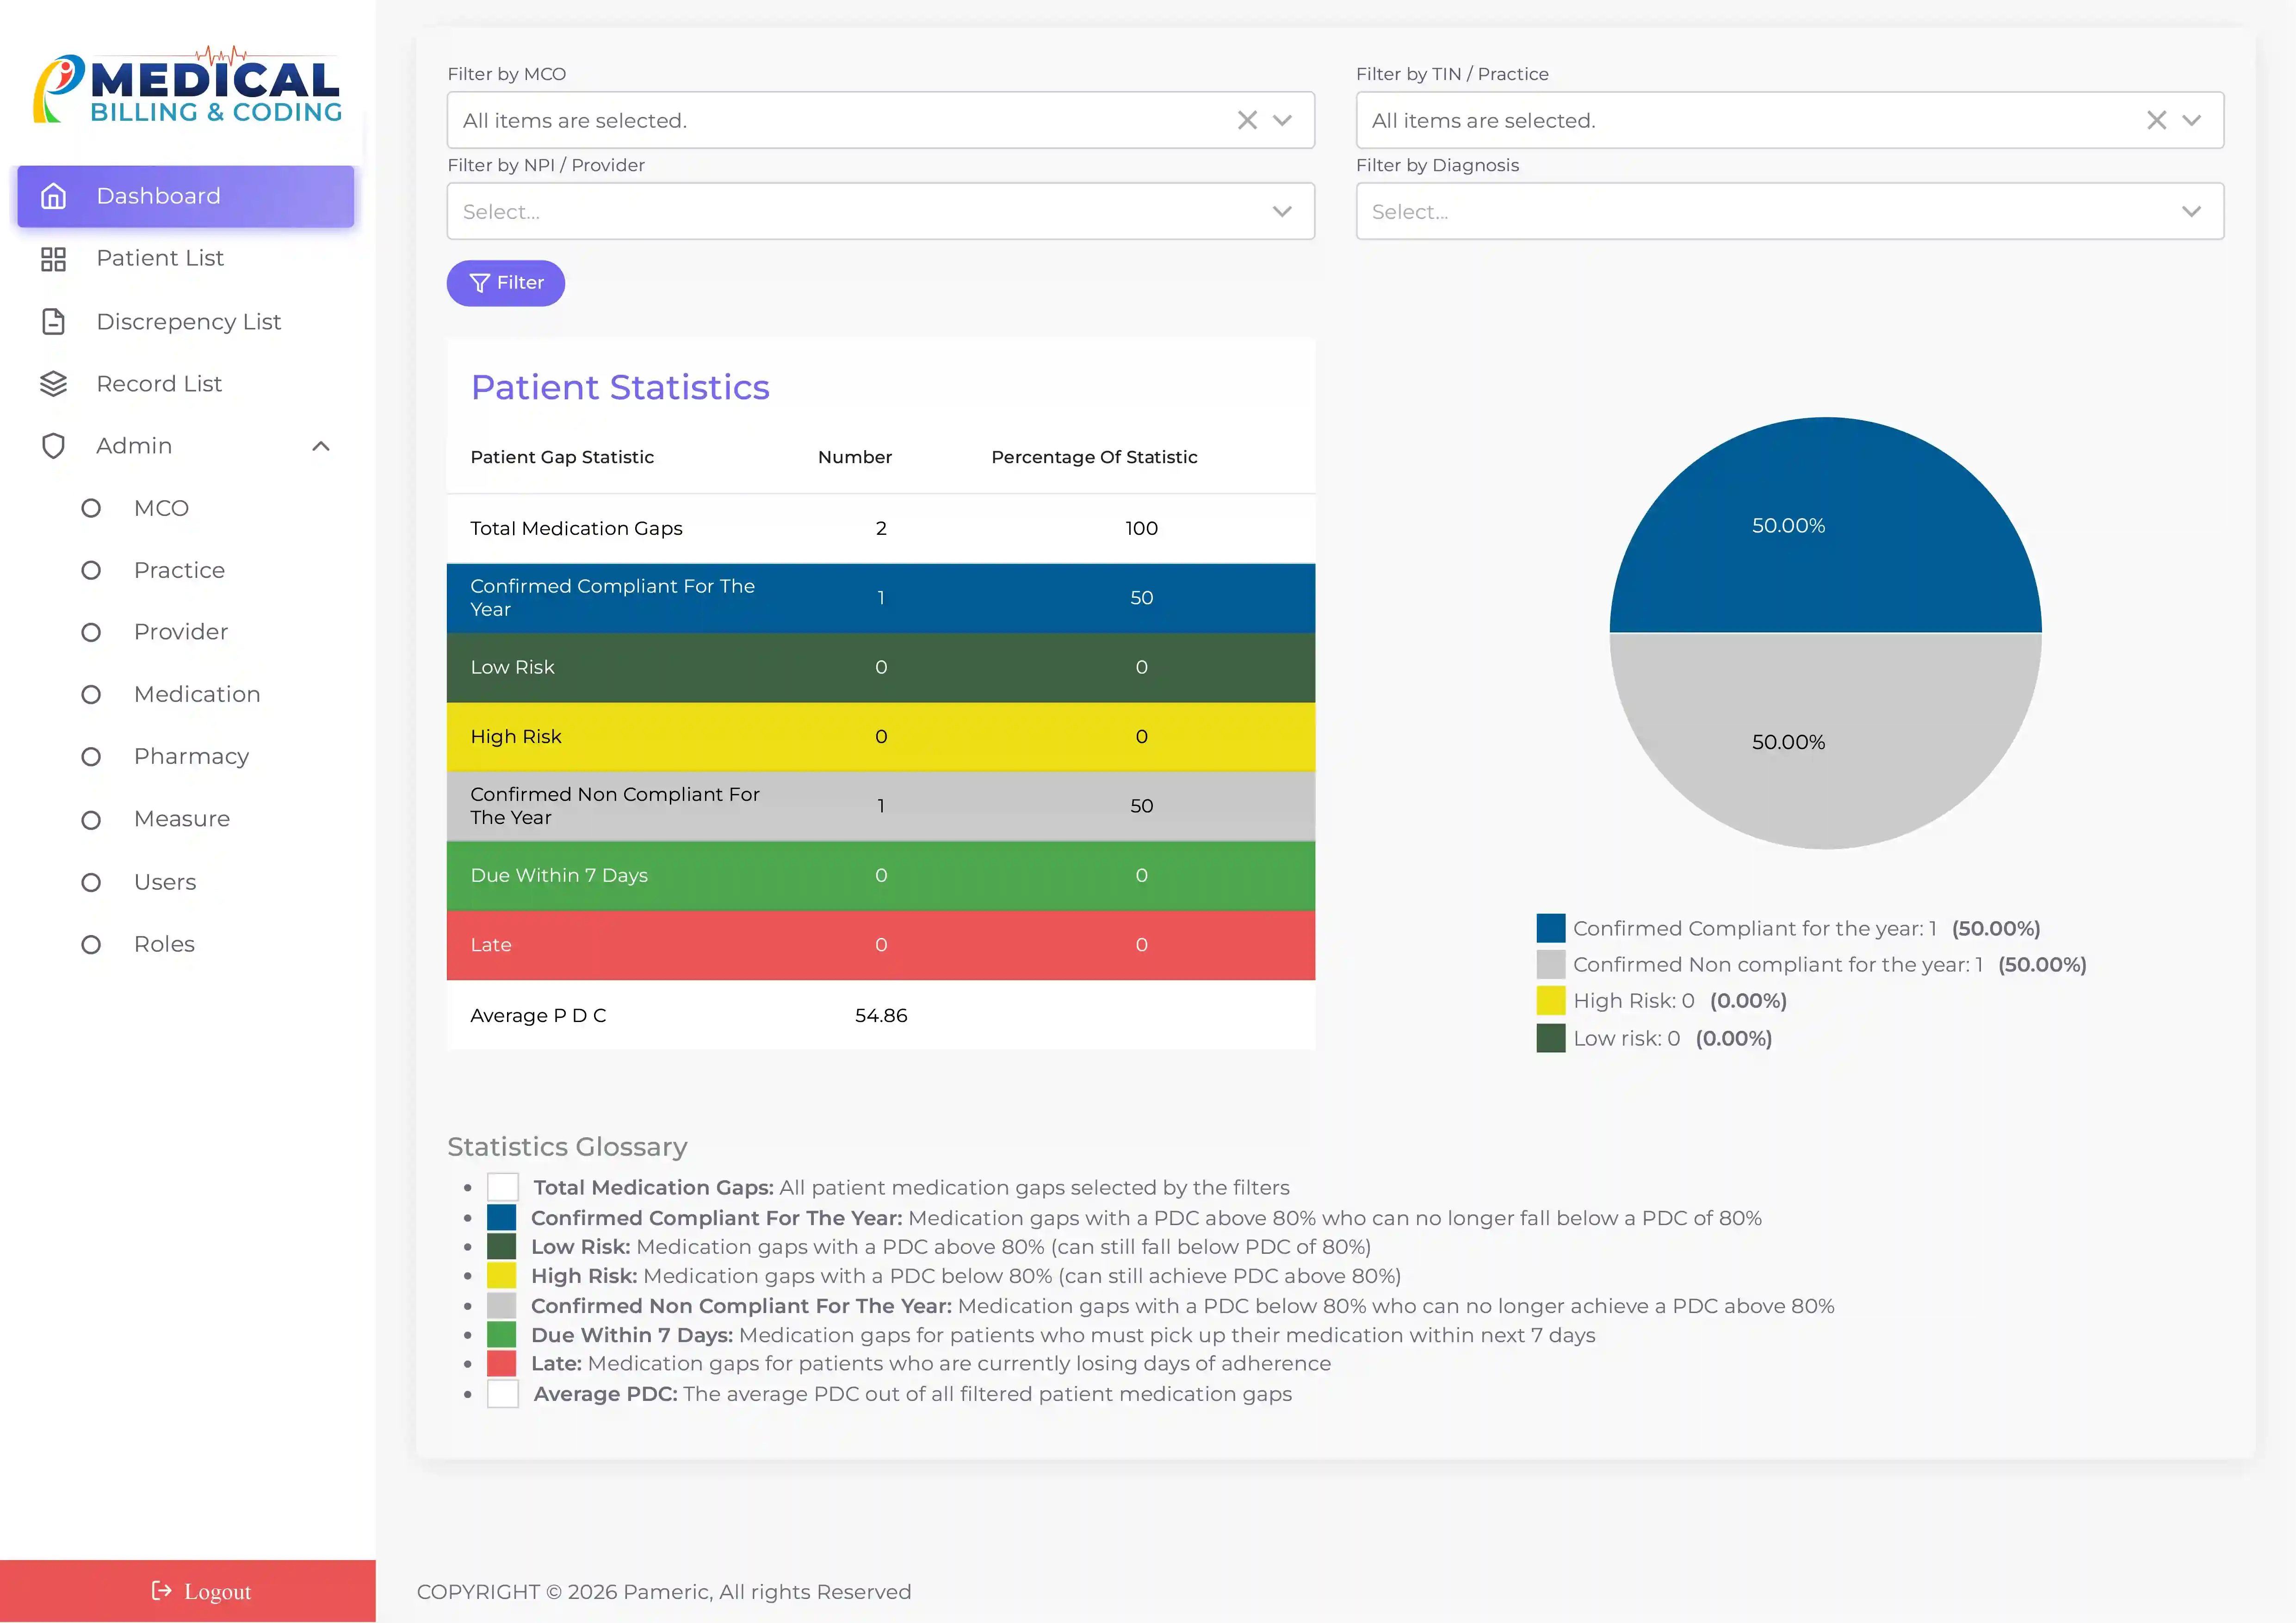Select the Pharmacy radio option
2296x1623 pixels.
91,757
